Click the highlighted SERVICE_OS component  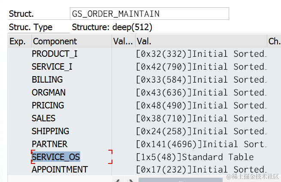(x=56, y=157)
